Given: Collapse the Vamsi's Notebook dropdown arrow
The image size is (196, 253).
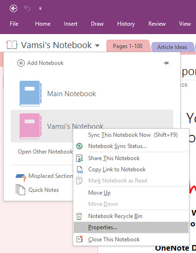Looking at the screenshot, I should click(x=97, y=46).
